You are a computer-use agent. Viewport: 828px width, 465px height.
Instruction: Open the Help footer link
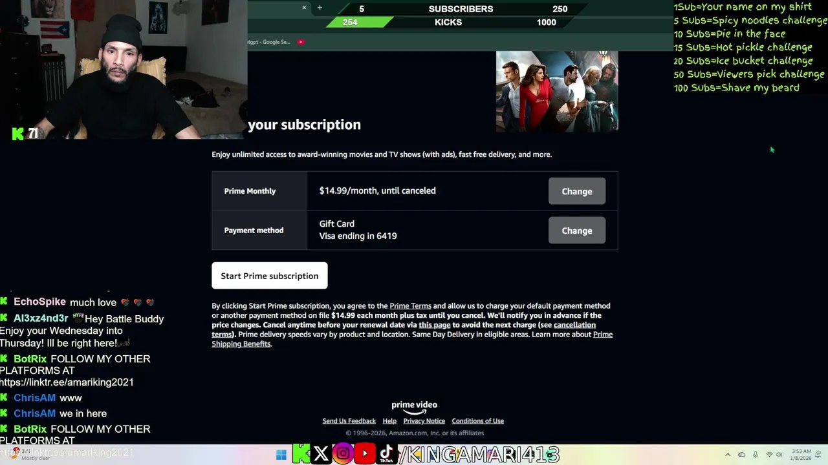tap(389, 421)
